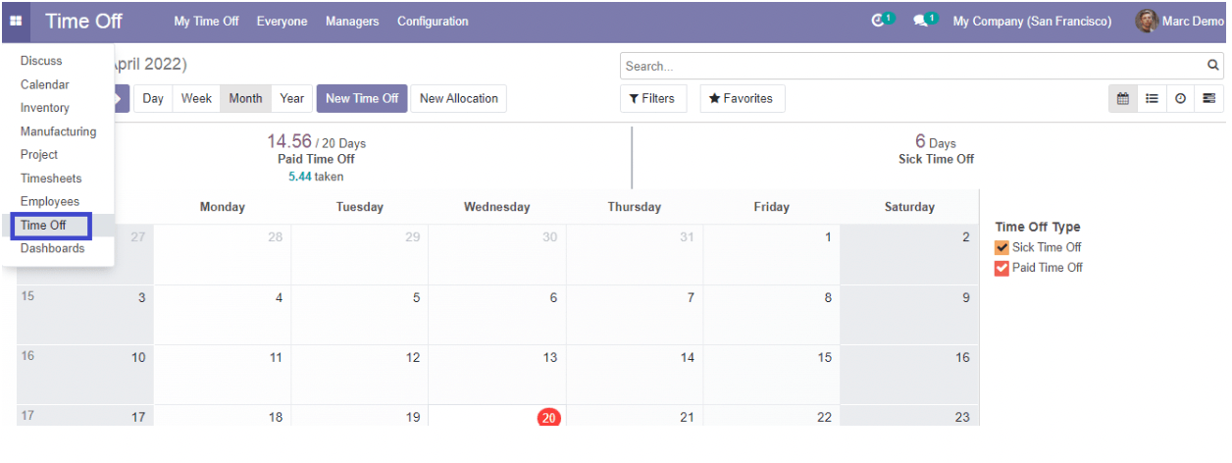The width and height of the screenshot is (1232, 463).
Task: Click in the Search input field
Action: tap(912, 66)
